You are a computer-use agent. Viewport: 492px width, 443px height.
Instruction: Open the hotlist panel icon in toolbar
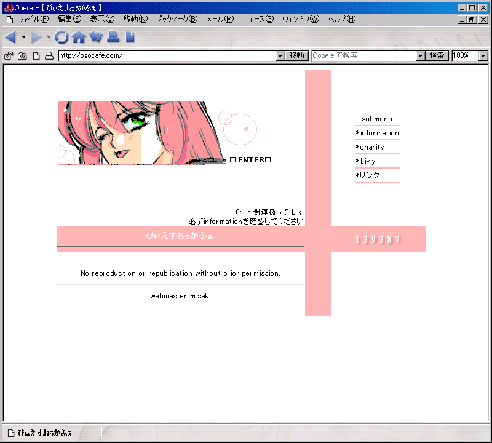pos(96,37)
